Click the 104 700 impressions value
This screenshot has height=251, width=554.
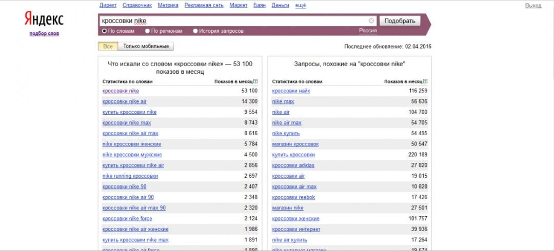point(419,112)
